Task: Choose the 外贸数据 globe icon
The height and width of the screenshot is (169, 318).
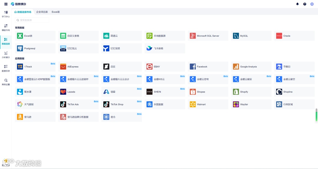Action: click(x=150, y=104)
